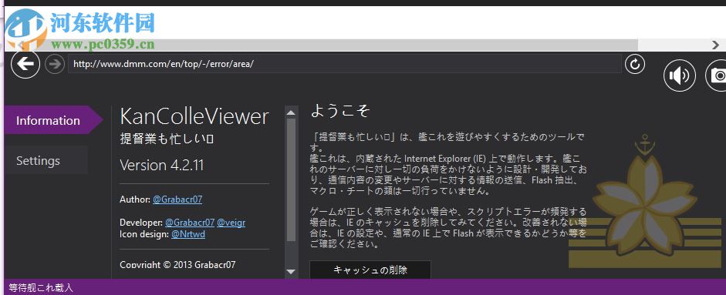Open the @Nrtwd icon design link
Viewport: 726px width, 295px height.
[x=188, y=234]
